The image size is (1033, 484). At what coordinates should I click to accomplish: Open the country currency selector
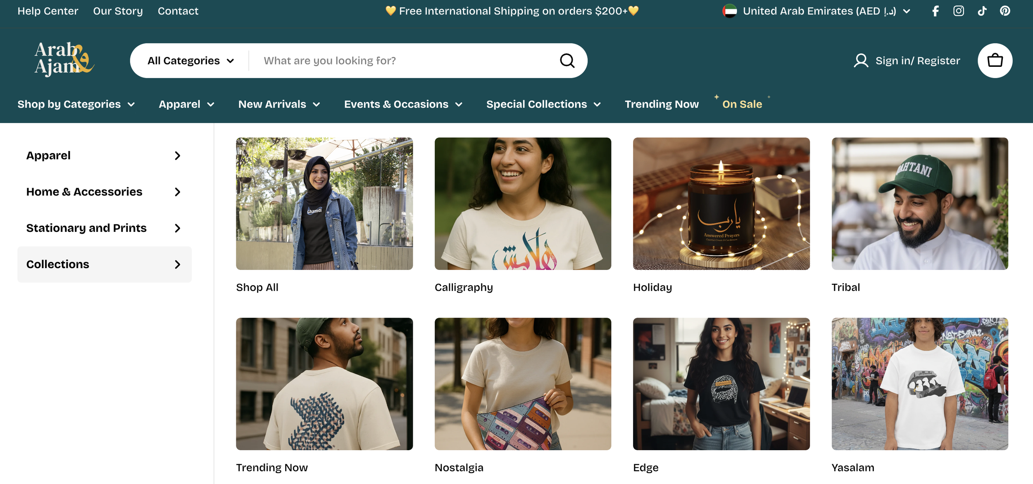[816, 11]
